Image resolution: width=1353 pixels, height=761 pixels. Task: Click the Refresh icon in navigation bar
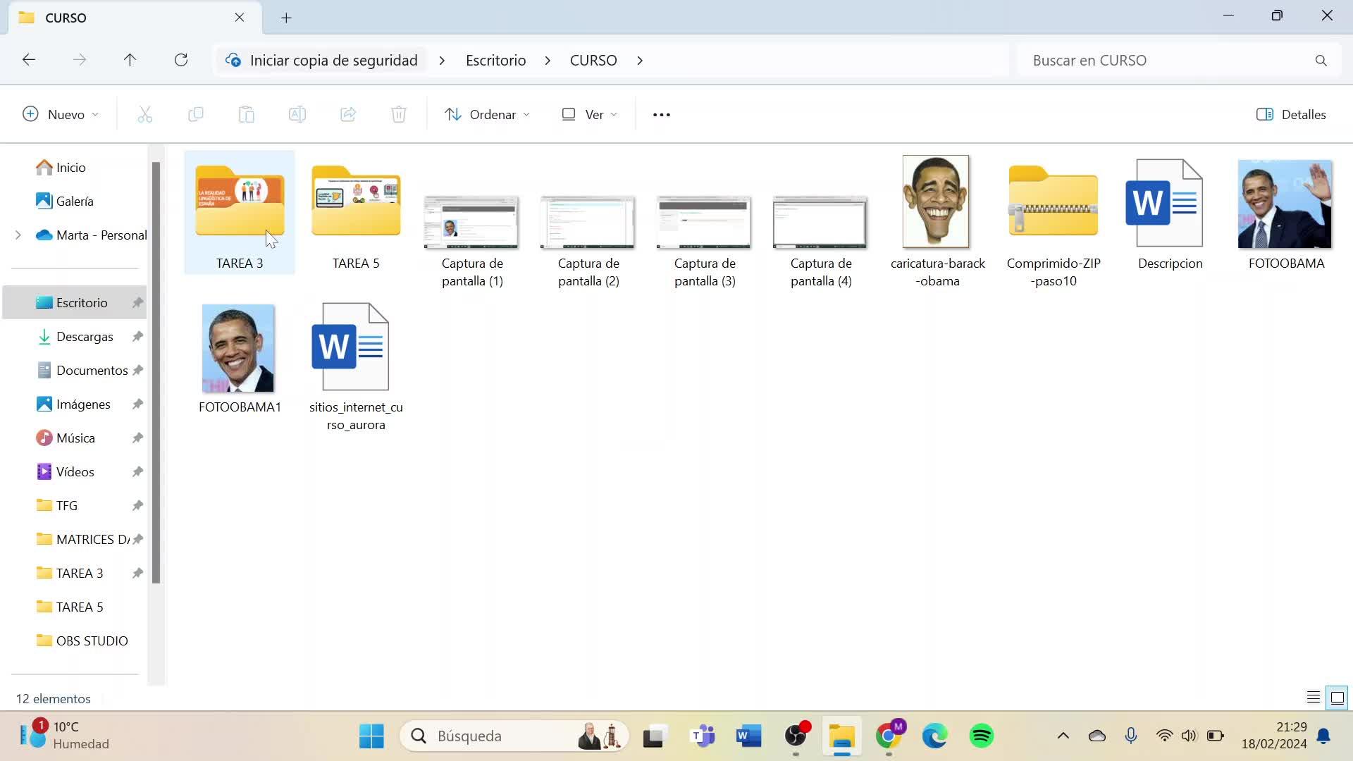(x=181, y=60)
